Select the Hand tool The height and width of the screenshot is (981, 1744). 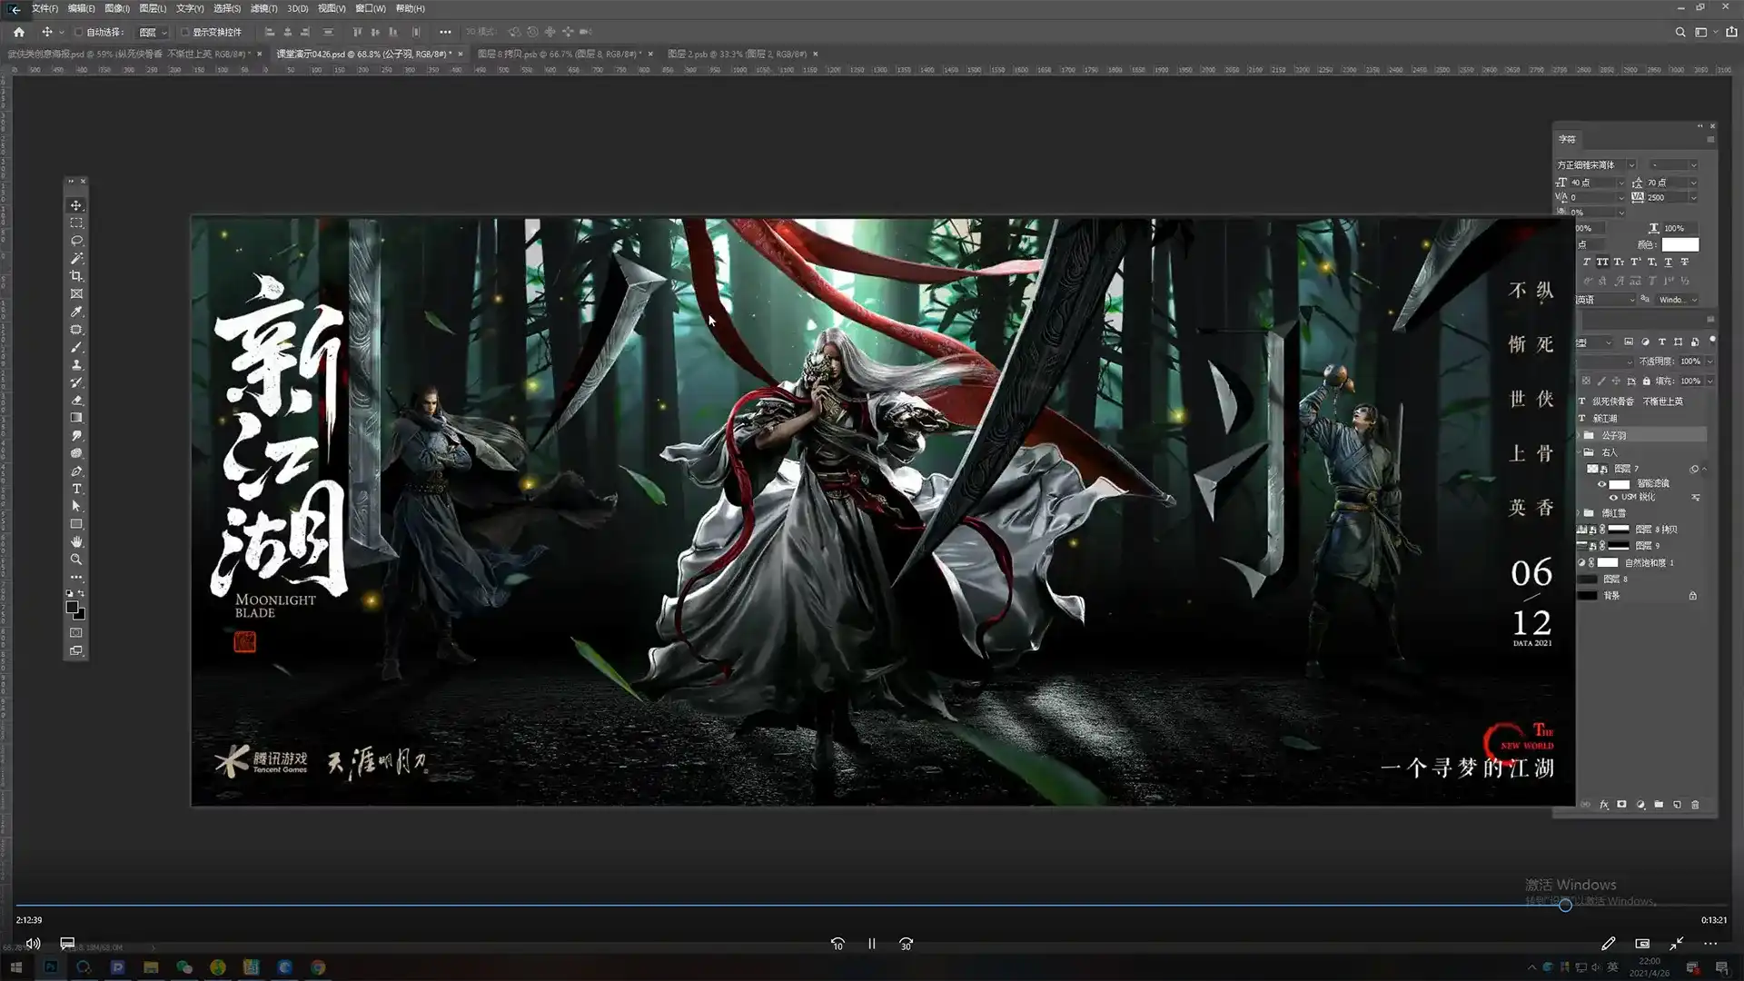pyautogui.click(x=76, y=542)
